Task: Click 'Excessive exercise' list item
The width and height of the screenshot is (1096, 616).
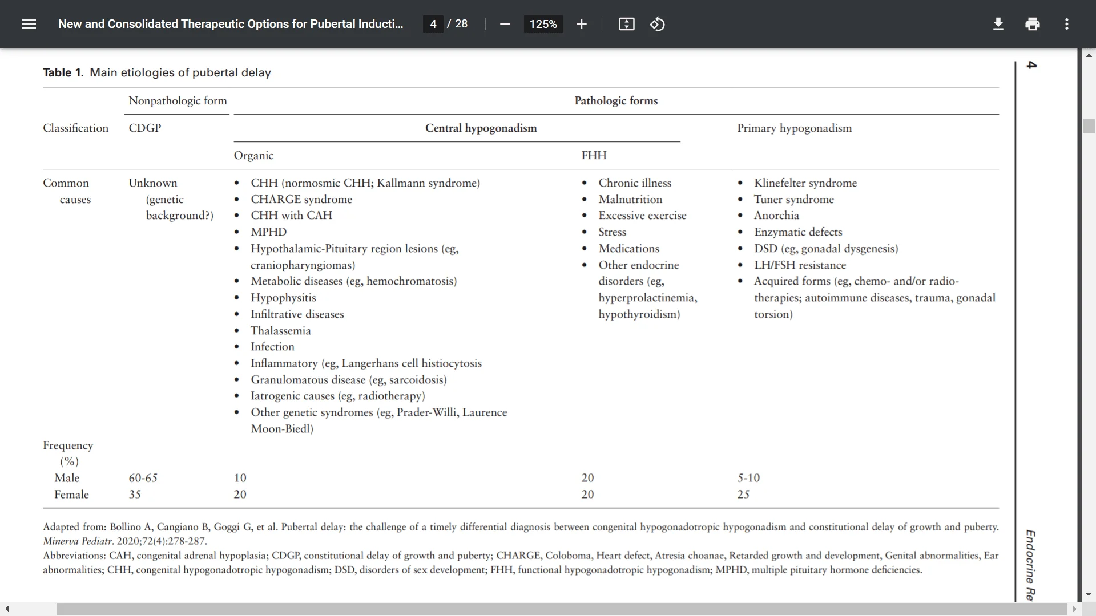Action: 642,216
